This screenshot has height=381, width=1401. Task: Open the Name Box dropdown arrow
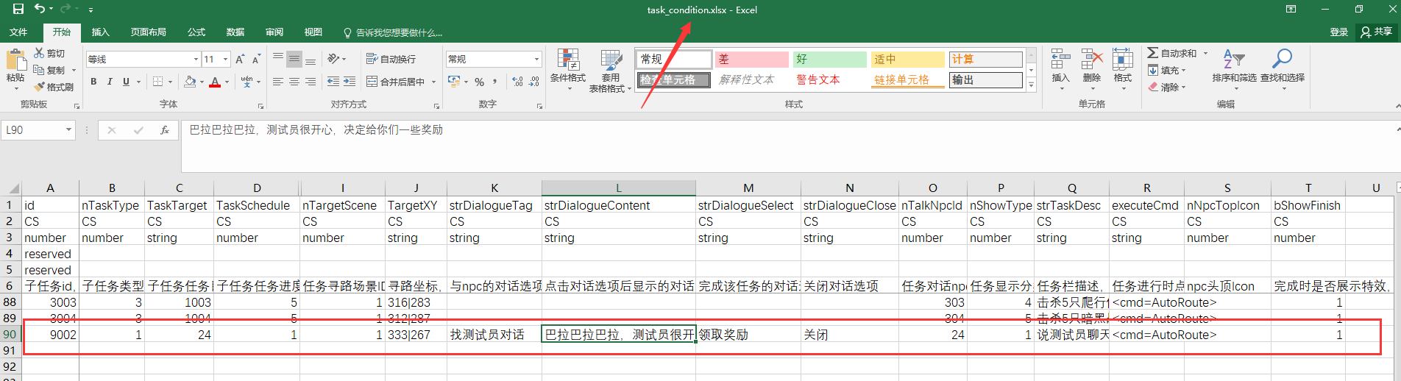68,130
